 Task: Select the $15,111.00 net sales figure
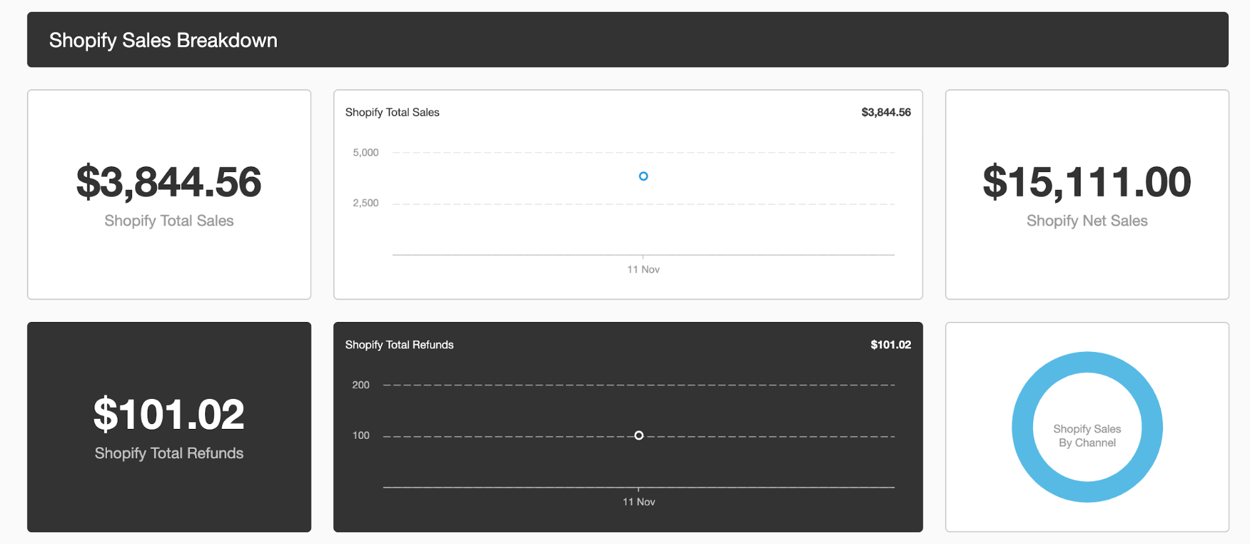(x=1087, y=182)
